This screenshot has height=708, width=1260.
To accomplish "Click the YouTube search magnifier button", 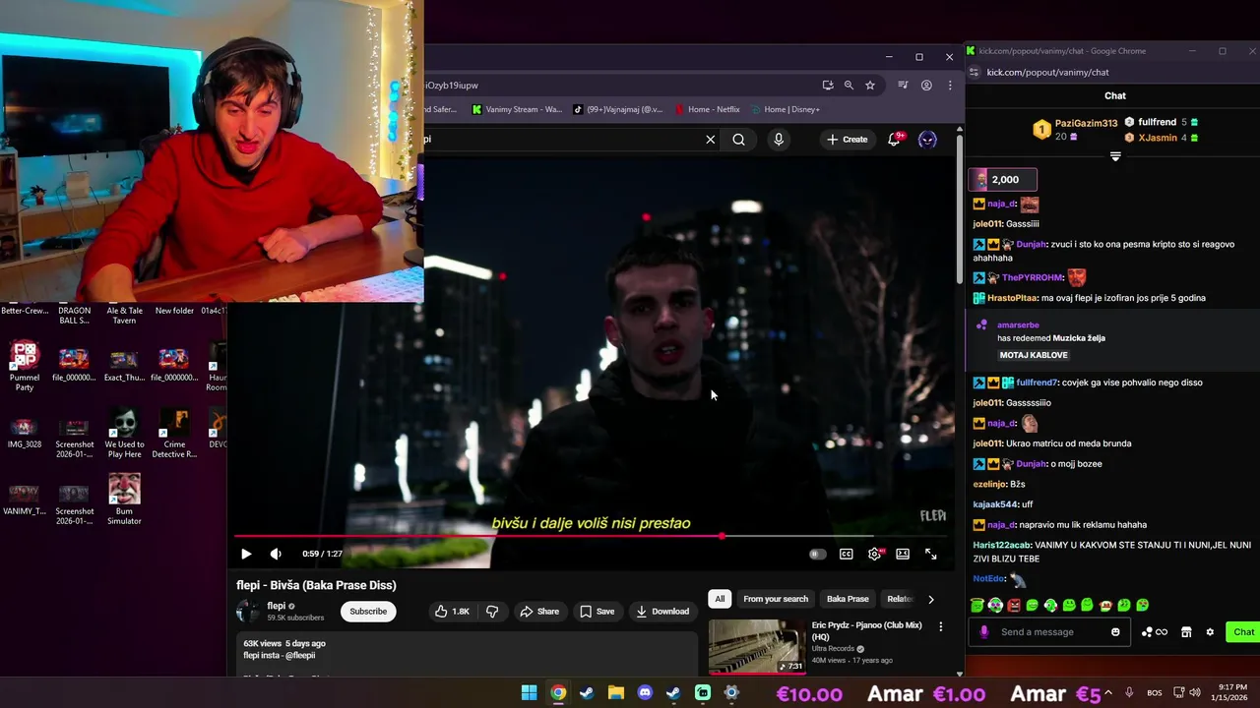I will [x=738, y=140].
